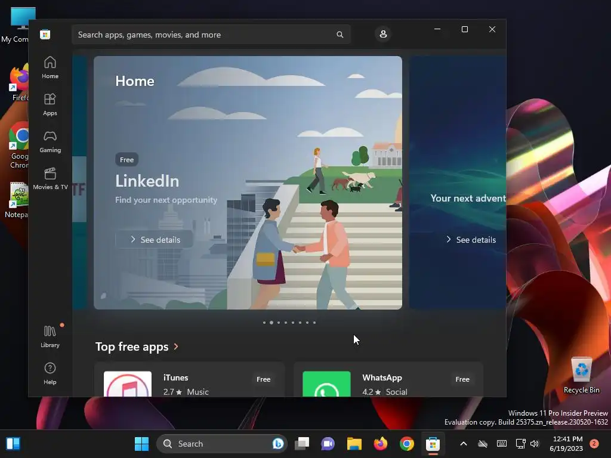The width and height of the screenshot is (611, 458).
Task: Click the Microsoft Store logo icon
Action: 45,34
